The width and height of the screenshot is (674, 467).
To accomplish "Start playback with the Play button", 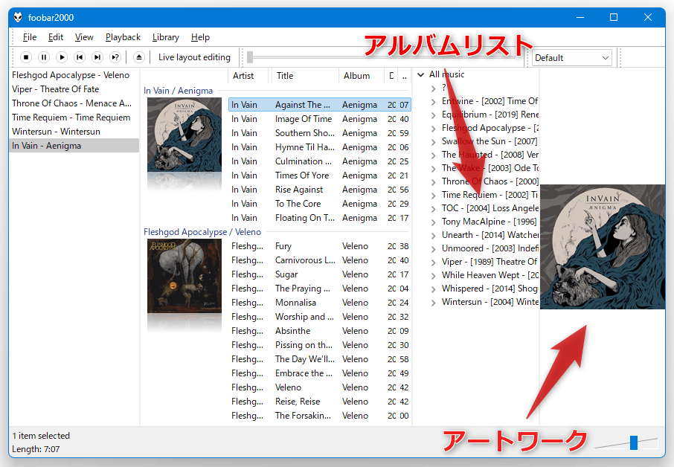I will 62,57.
